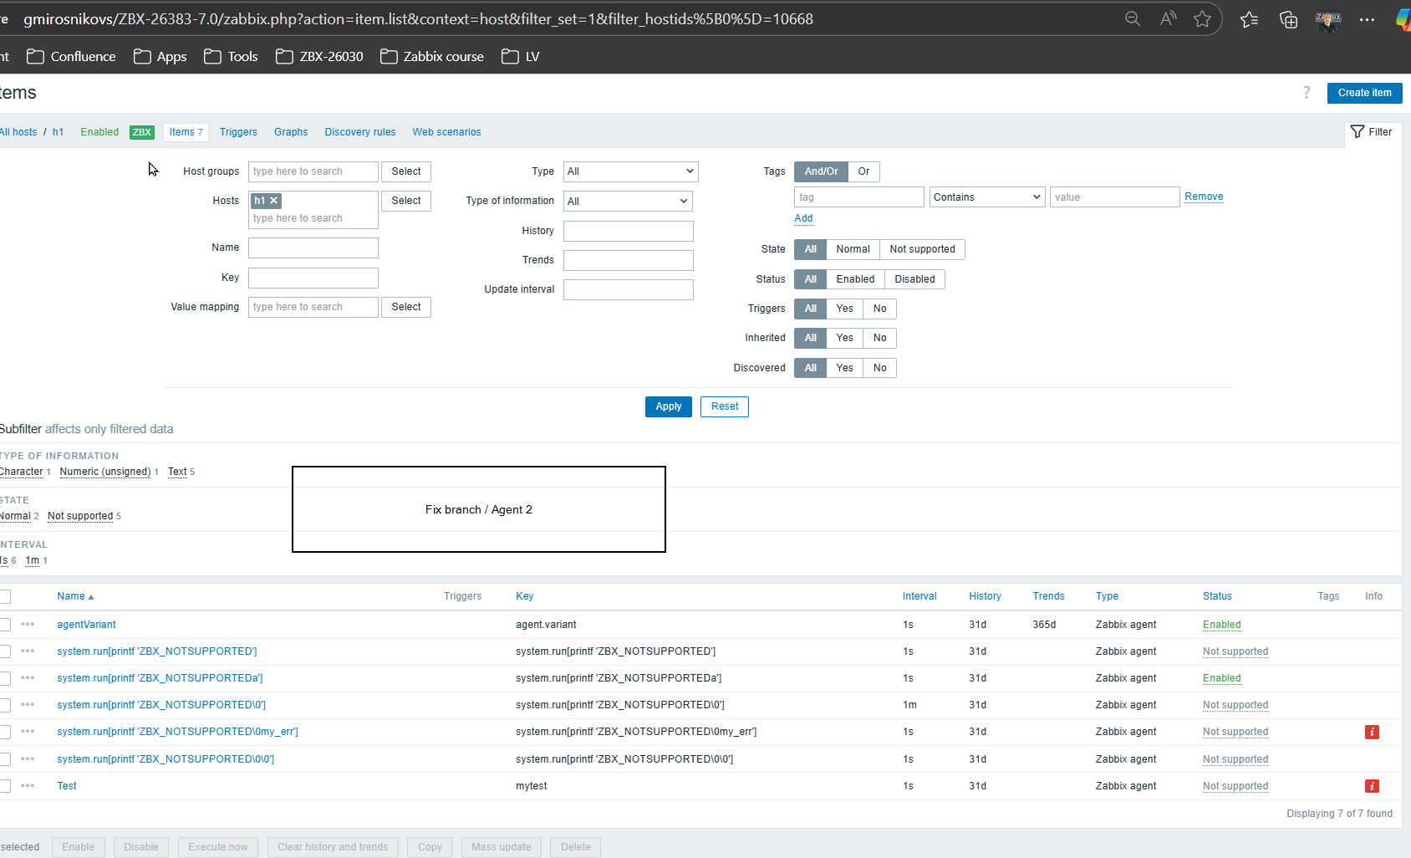This screenshot has height=858, width=1411.
Task: Remove the h1 host tag with X
Action: point(273,201)
